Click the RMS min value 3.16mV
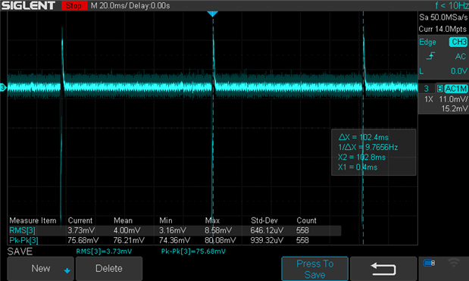This screenshot has height=281, width=469. click(173, 230)
